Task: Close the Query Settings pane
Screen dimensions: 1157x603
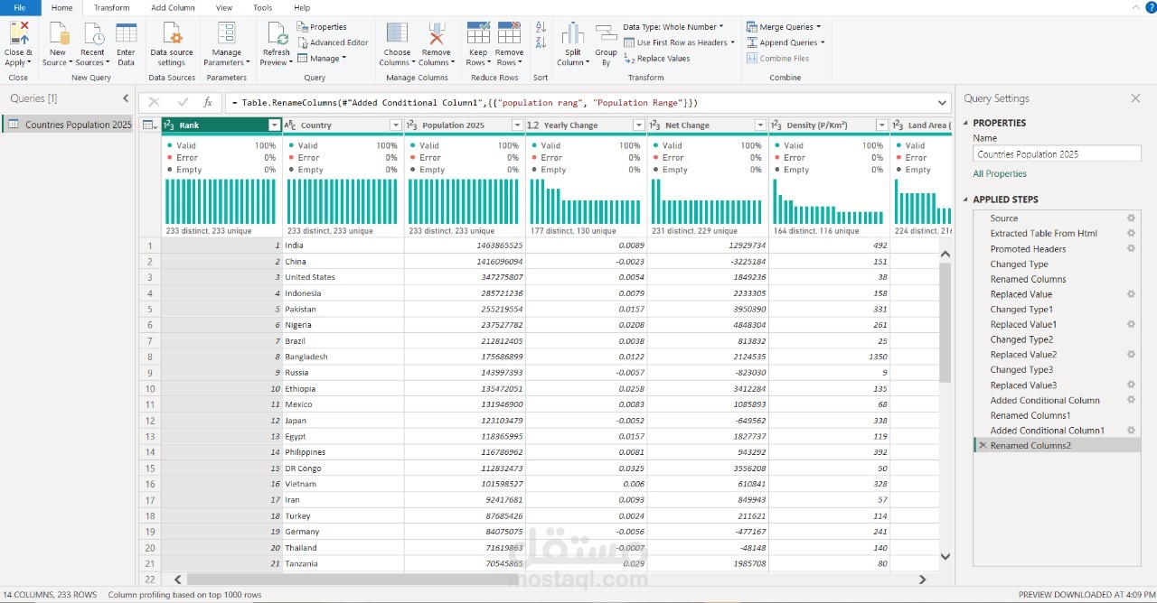Action: point(1135,98)
